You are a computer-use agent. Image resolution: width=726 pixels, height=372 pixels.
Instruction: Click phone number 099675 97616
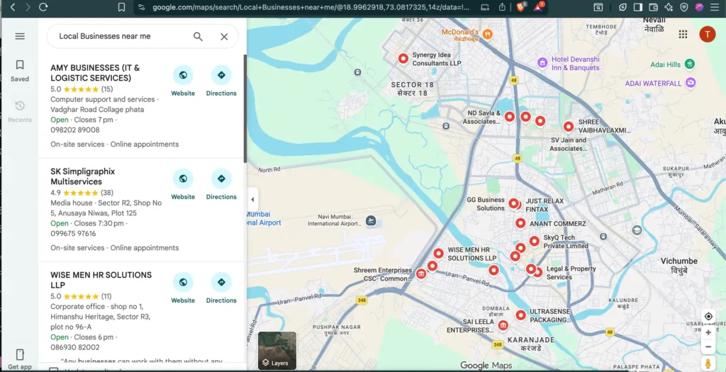point(73,234)
